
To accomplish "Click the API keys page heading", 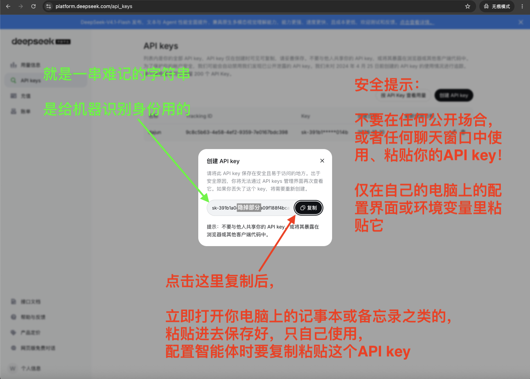I will (x=161, y=46).
